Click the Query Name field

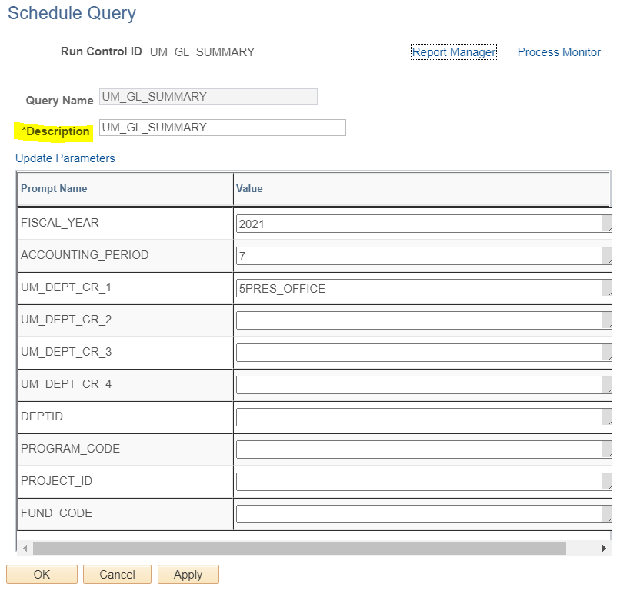(208, 97)
